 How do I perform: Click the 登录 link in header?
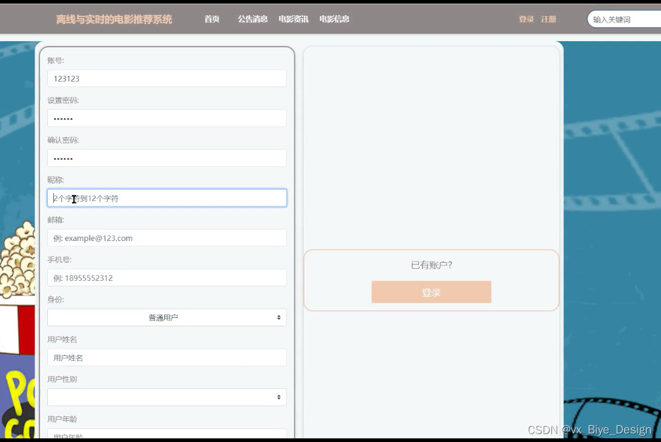[x=526, y=19]
